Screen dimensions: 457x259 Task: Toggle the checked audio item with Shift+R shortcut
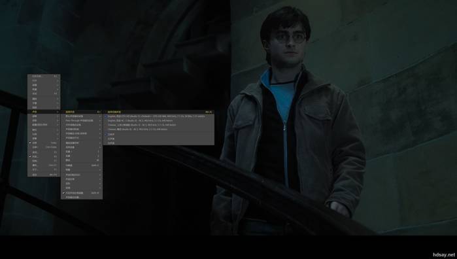coord(82,193)
